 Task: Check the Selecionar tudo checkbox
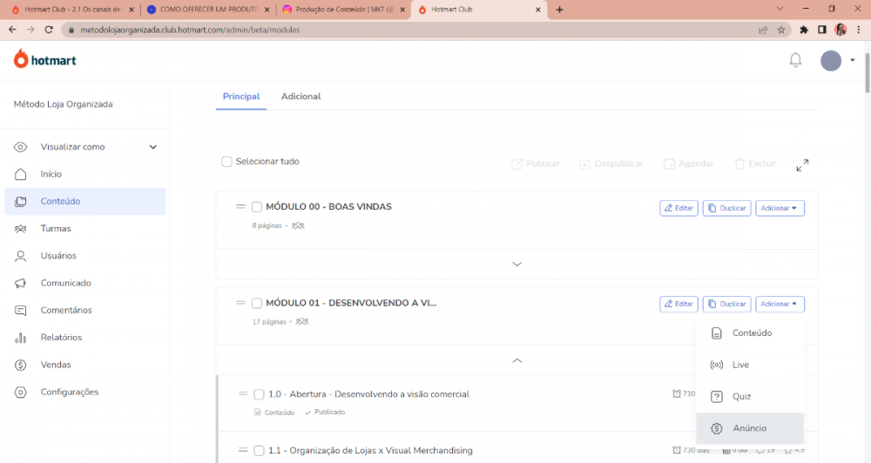pyautogui.click(x=226, y=162)
